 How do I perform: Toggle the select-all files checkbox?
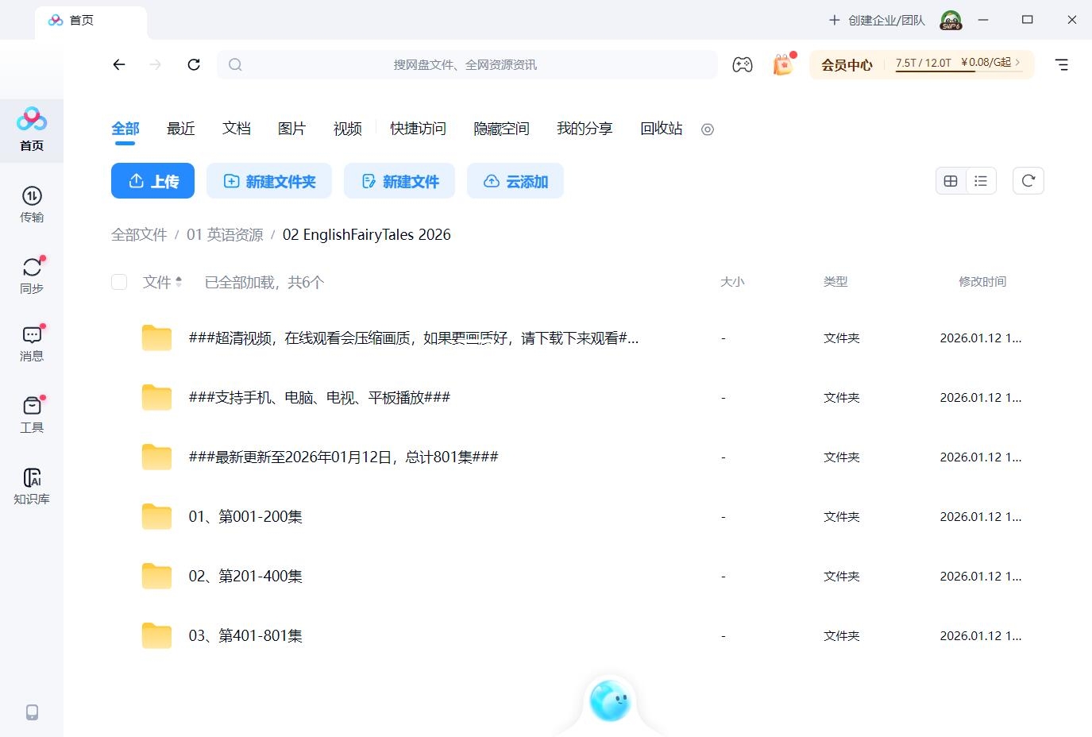119,282
